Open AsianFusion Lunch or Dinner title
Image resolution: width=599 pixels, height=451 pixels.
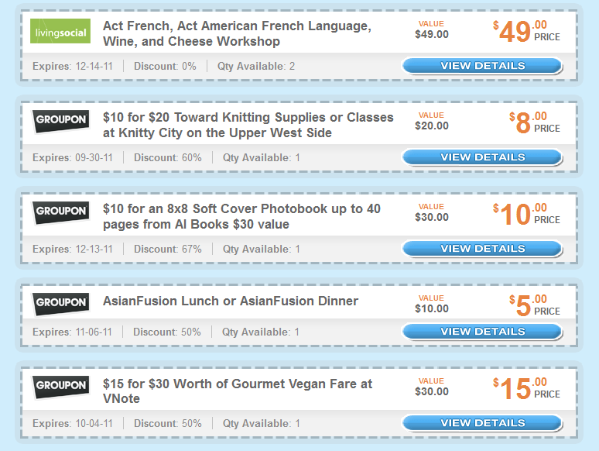point(231,301)
